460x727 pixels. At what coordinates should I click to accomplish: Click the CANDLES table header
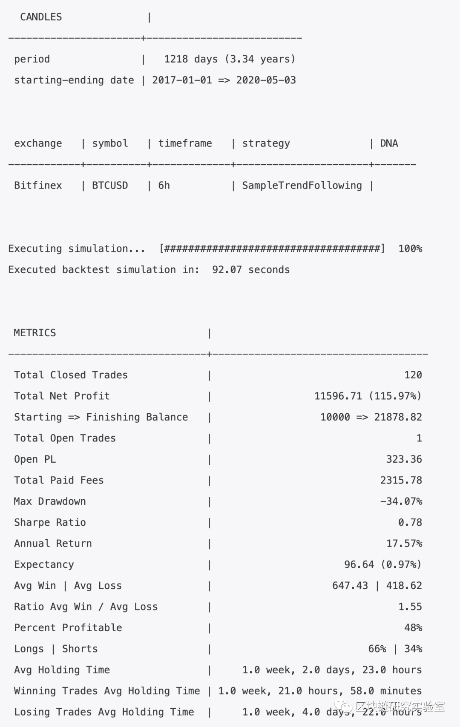[x=41, y=17]
